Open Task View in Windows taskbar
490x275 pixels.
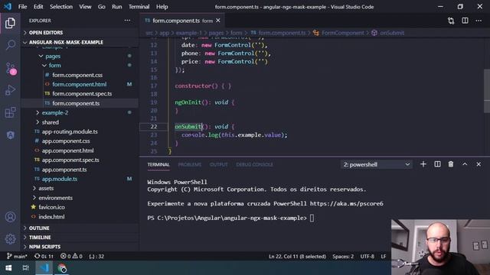[25, 268]
